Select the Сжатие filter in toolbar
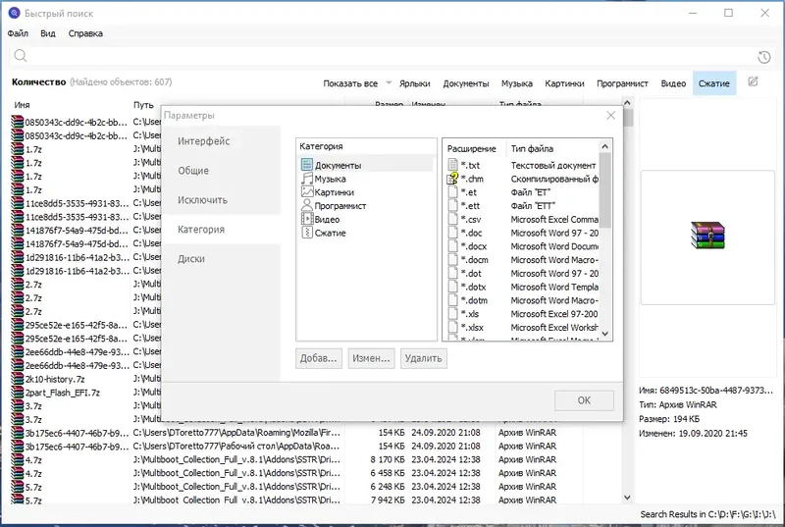Image resolution: width=785 pixels, height=527 pixels. pos(714,83)
